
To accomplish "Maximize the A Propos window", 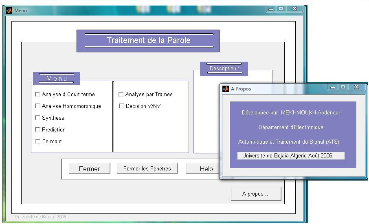I will pos(343,87).
